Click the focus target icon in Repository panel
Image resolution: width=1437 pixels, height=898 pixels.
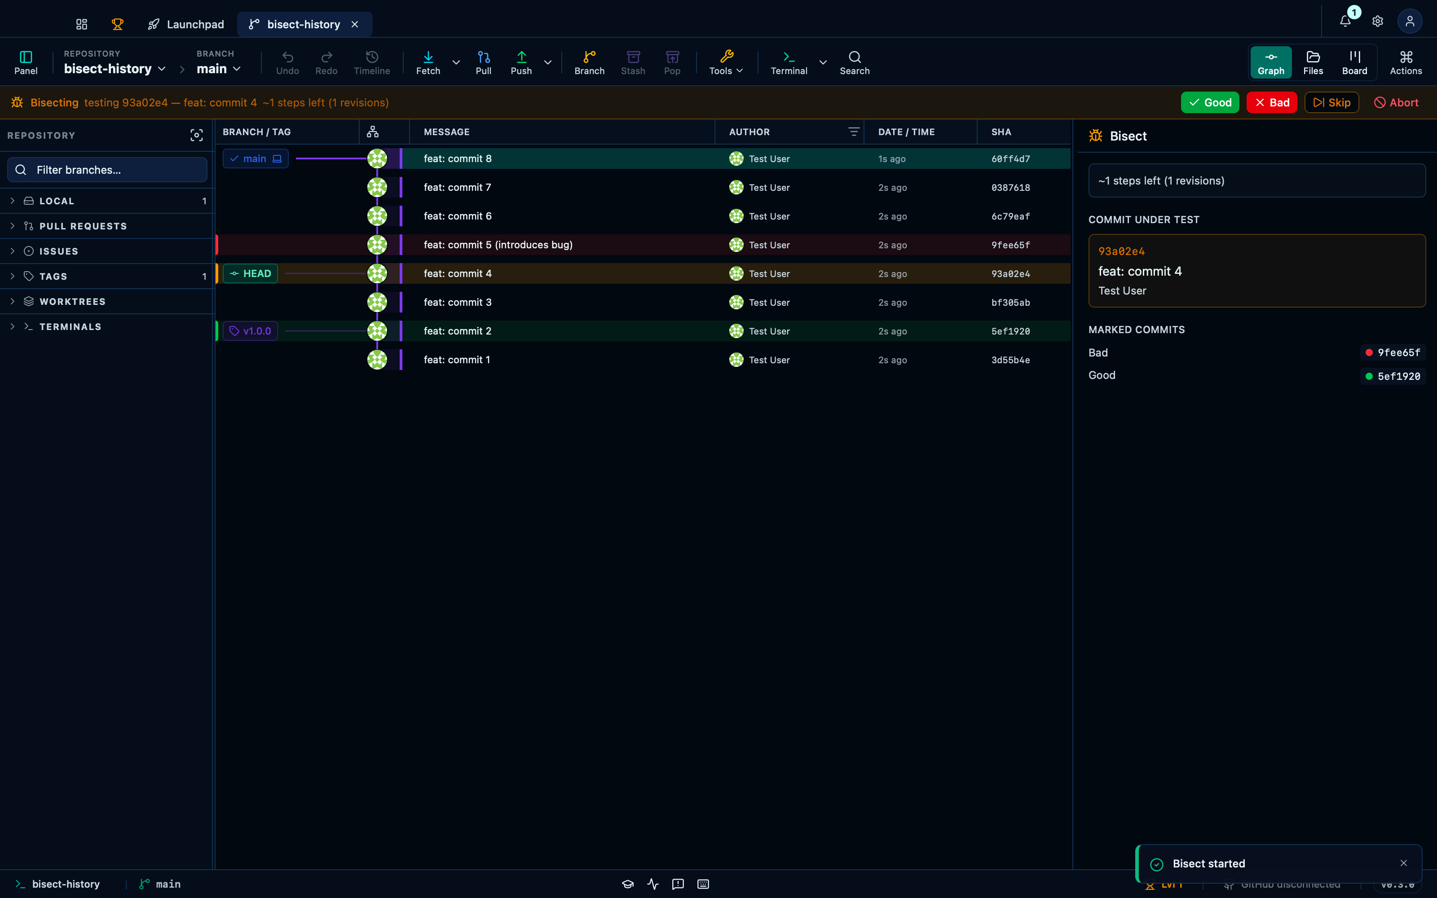pos(197,136)
